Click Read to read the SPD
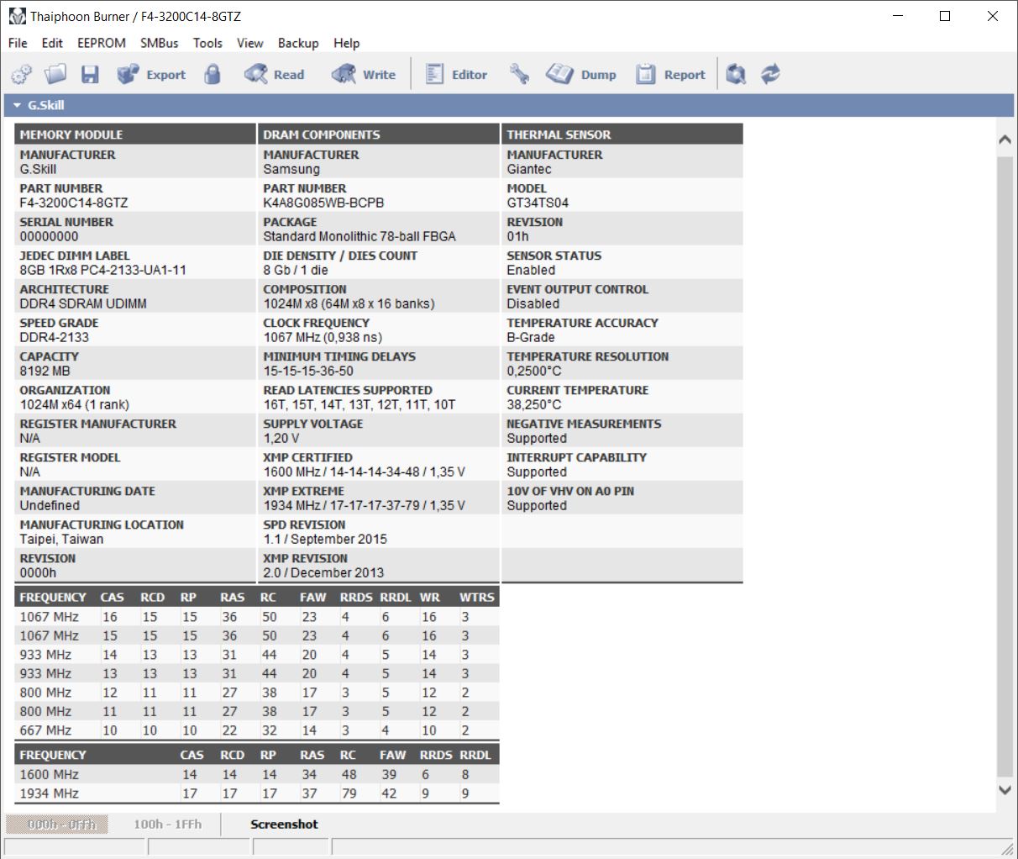The height and width of the screenshot is (859, 1018). pyautogui.click(x=275, y=75)
